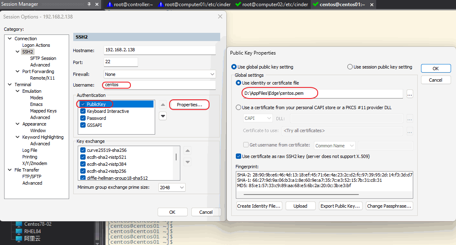Viewport: 456px width, 245px height.
Task: Close the Session Options dialog
Action: [x=220, y=16]
